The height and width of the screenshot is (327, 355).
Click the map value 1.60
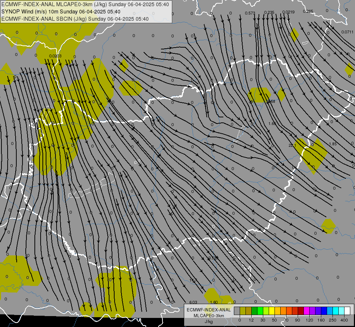click(214, 303)
